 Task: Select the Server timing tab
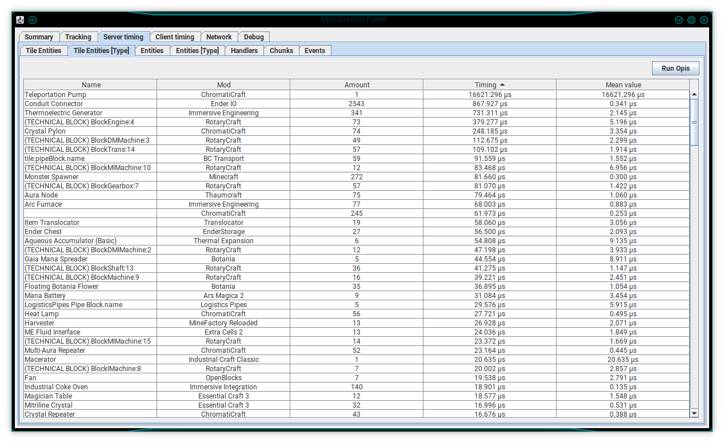tap(123, 37)
